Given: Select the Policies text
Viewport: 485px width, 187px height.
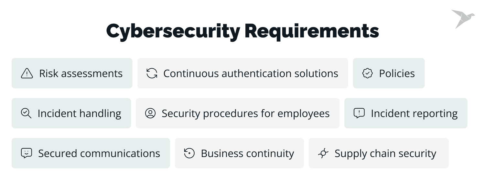Looking at the screenshot, I should (397, 74).
